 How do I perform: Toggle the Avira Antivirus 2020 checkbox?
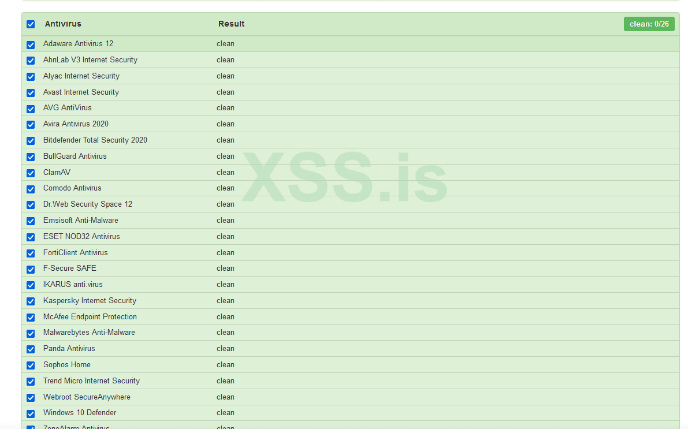(31, 125)
